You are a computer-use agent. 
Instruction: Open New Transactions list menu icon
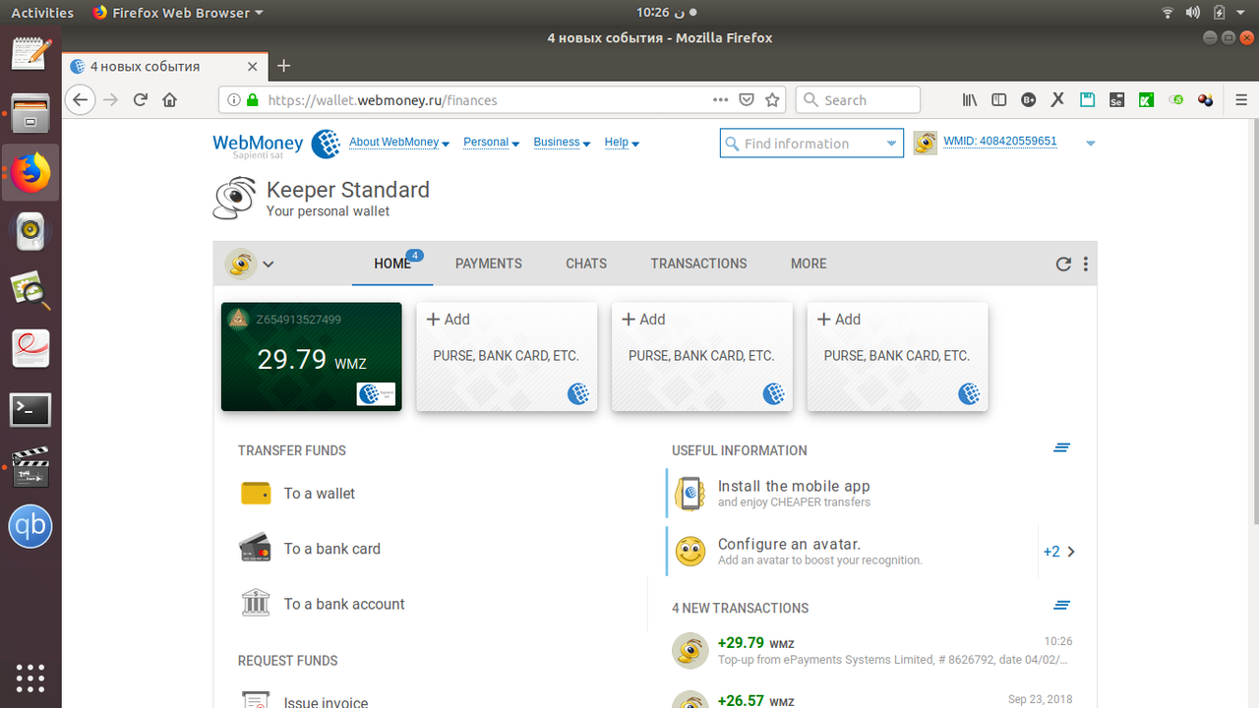pos(1061,606)
